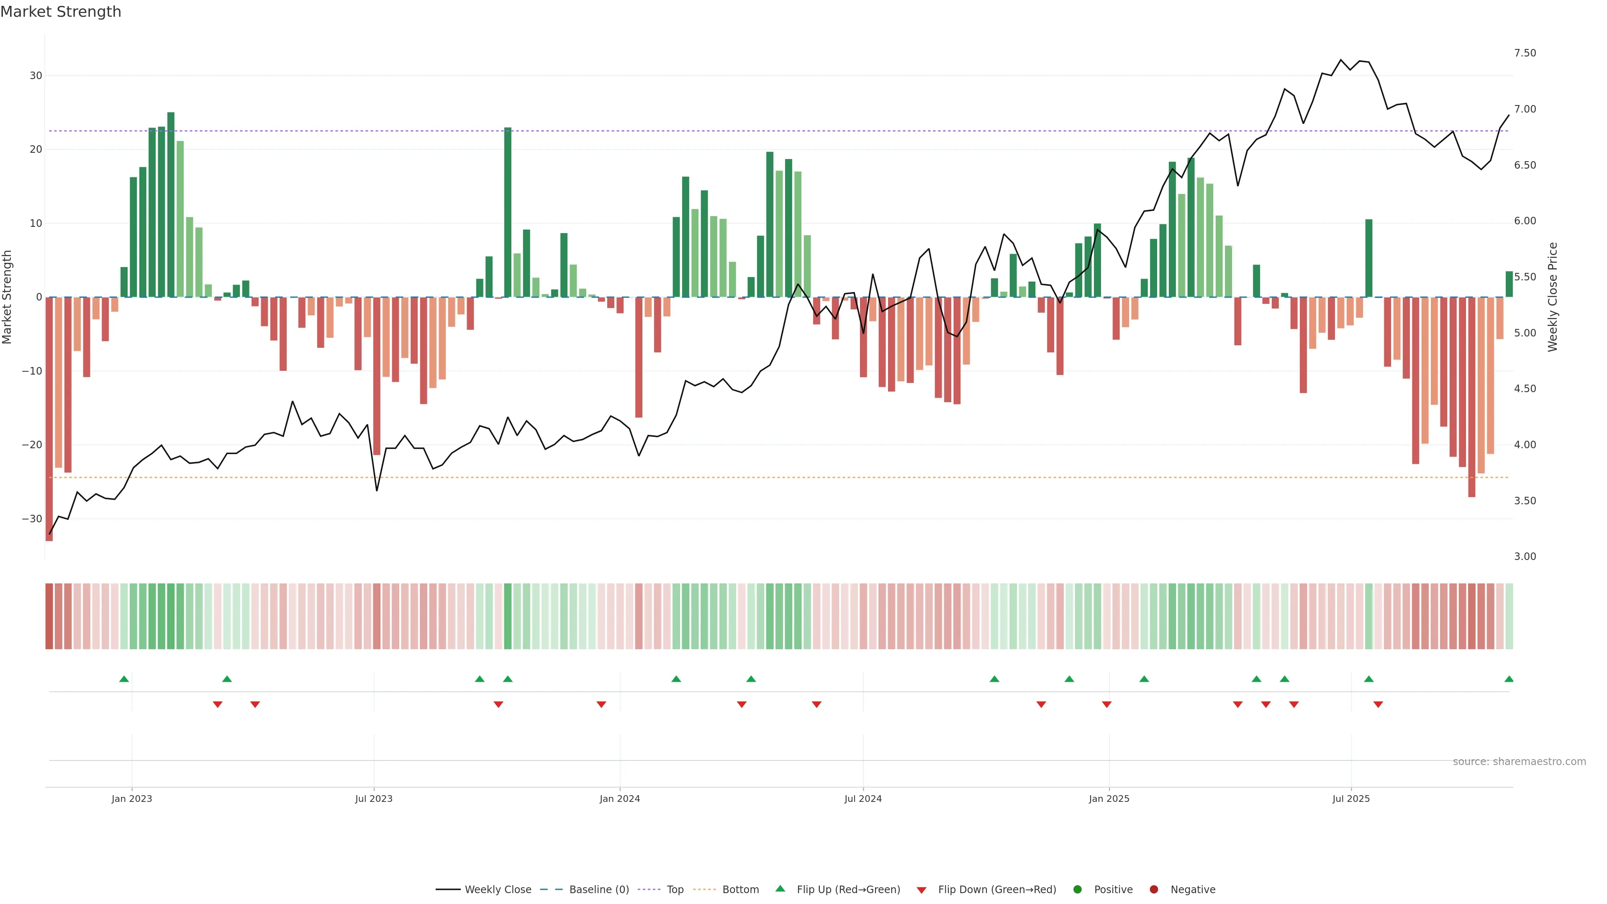This screenshot has width=1607, height=904.
Task: Click the source: sharemaestro.com text
Action: pyautogui.click(x=1519, y=762)
